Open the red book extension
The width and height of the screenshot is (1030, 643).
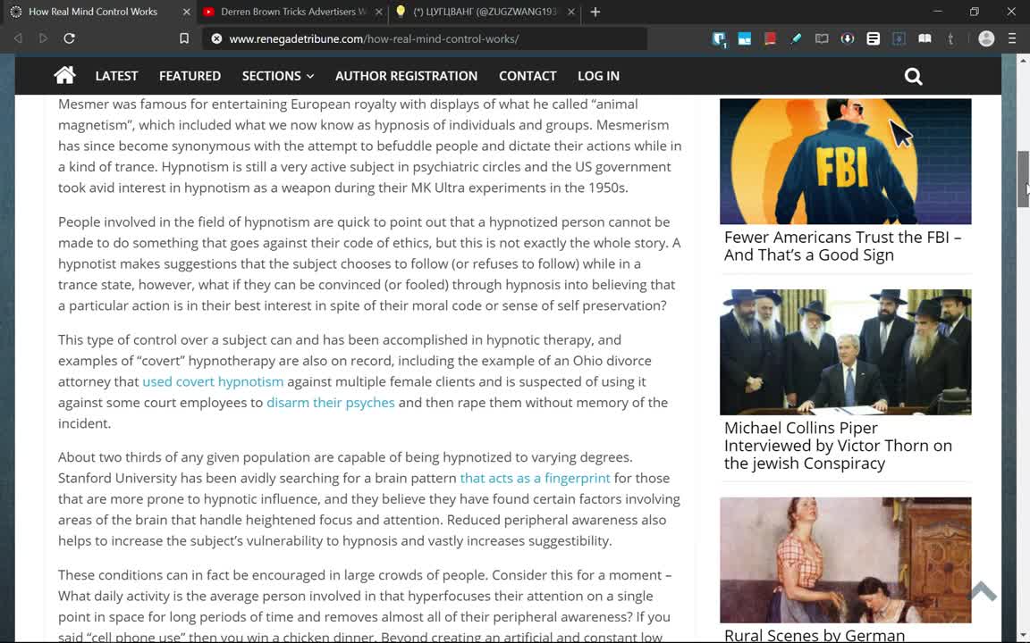click(x=770, y=38)
